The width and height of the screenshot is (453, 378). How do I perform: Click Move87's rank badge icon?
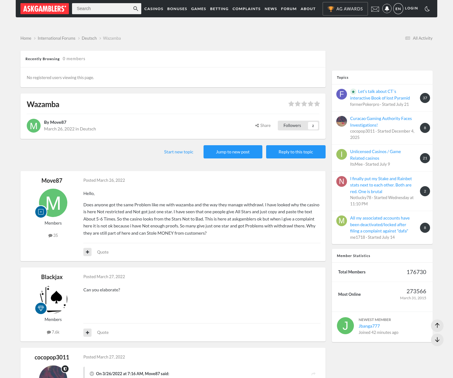click(x=41, y=212)
